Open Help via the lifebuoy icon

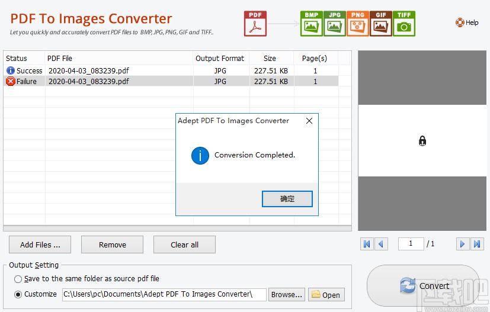tap(460, 22)
